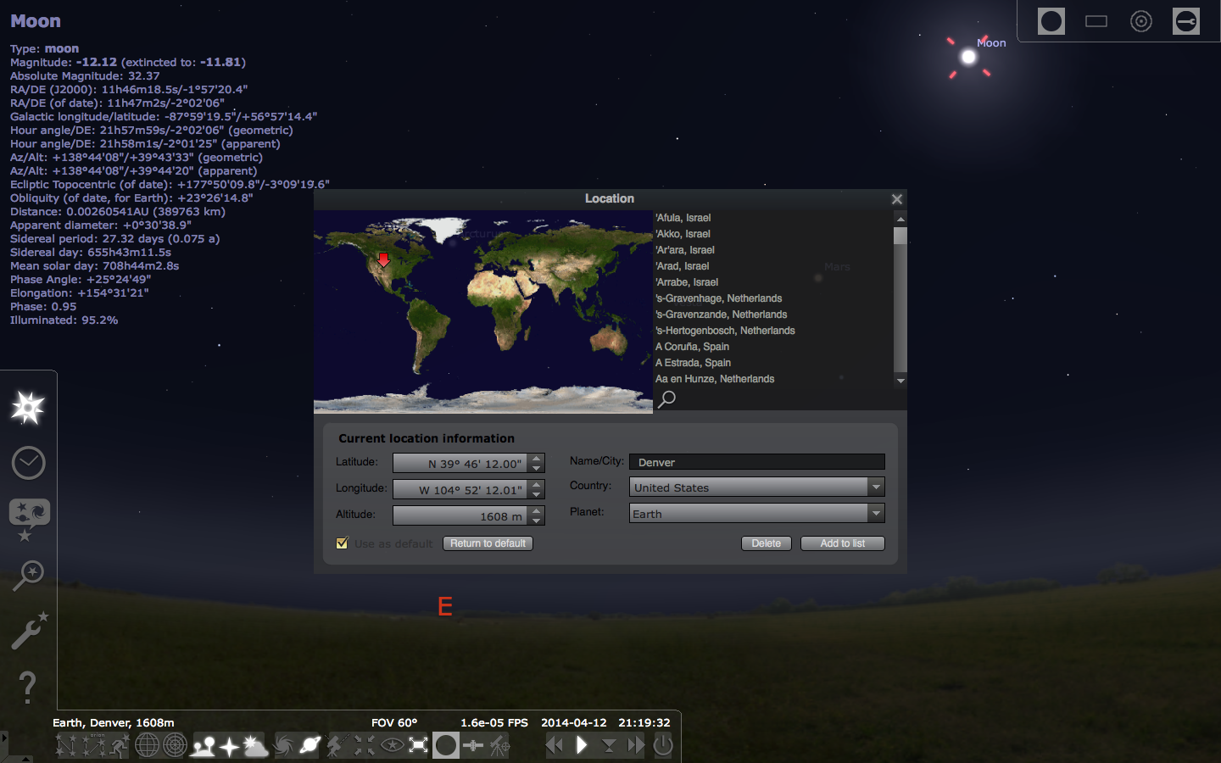The height and width of the screenshot is (763, 1221).
Task: Expand the Planet dropdown
Action: click(876, 513)
